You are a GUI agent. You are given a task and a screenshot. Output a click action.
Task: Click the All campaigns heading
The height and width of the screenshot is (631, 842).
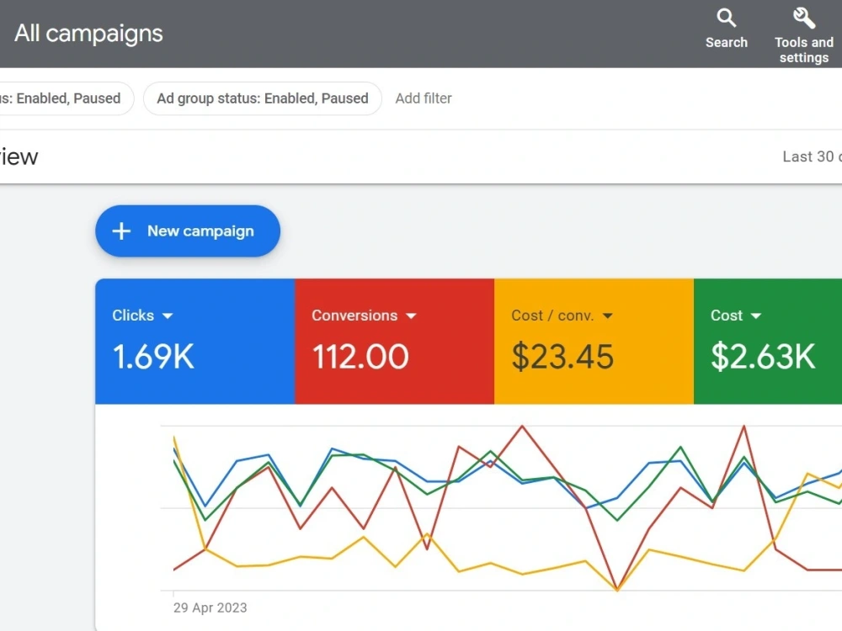click(x=88, y=34)
